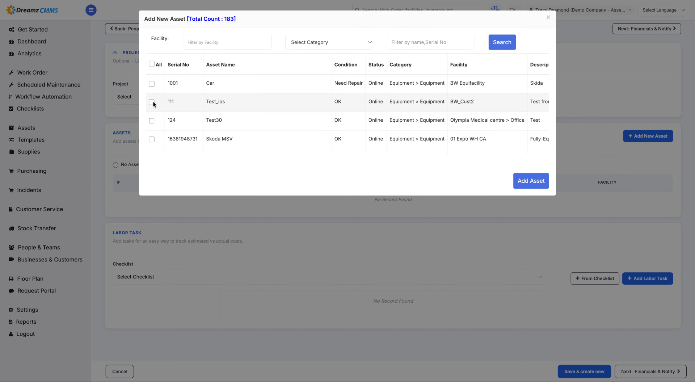The height and width of the screenshot is (382, 695).
Task: Toggle the blue hamburger menu button
Action: [x=91, y=10]
